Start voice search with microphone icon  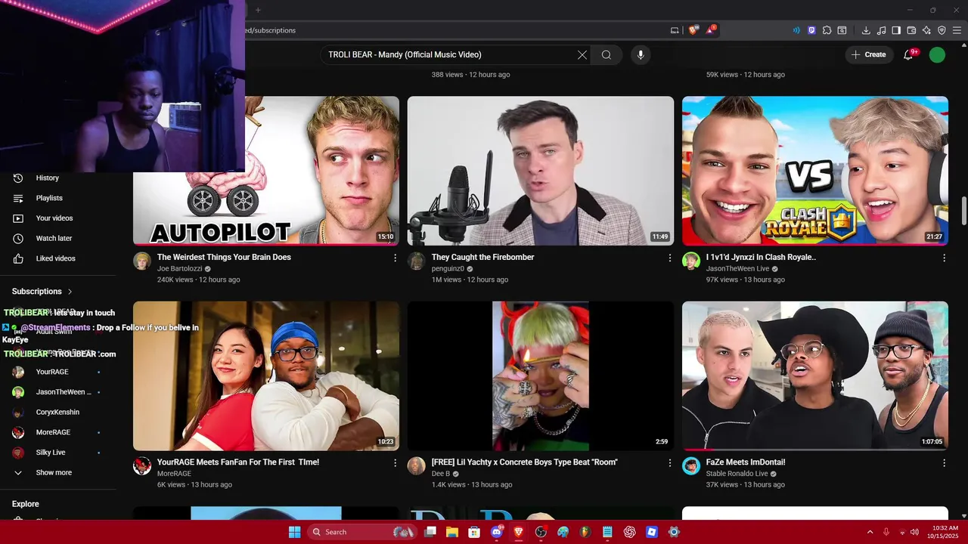tap(641, 54)
